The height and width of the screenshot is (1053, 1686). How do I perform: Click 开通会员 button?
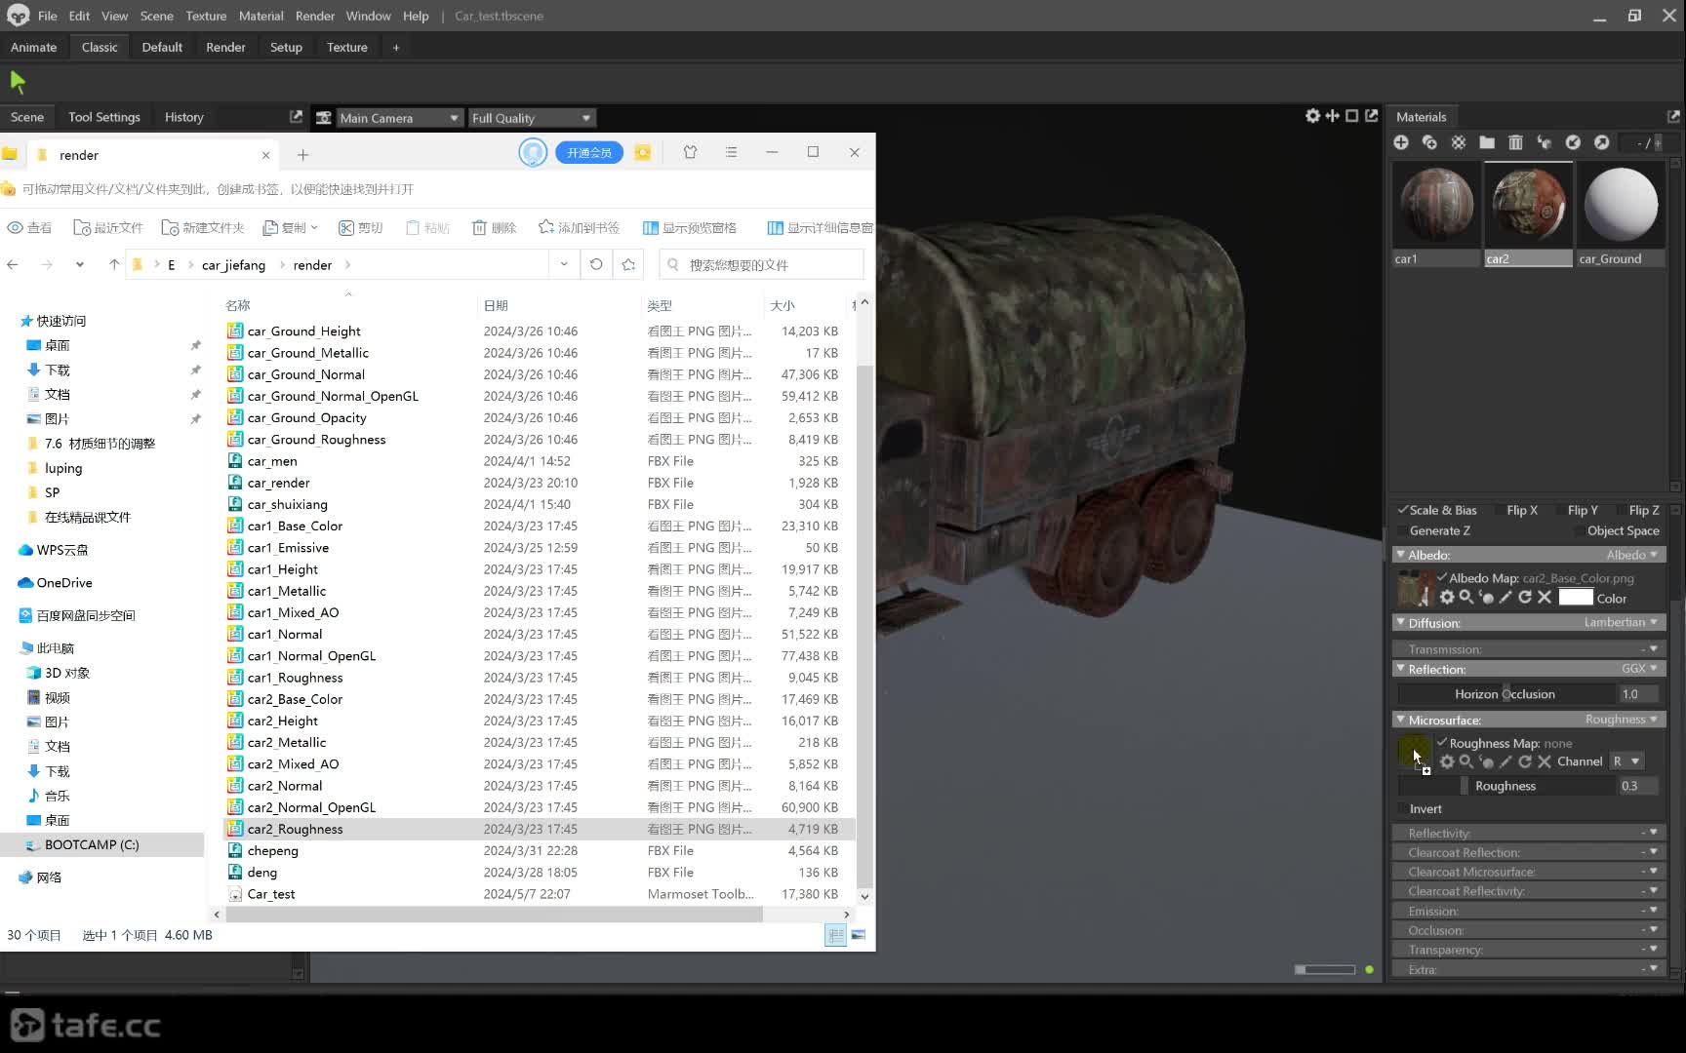[589, 152]
